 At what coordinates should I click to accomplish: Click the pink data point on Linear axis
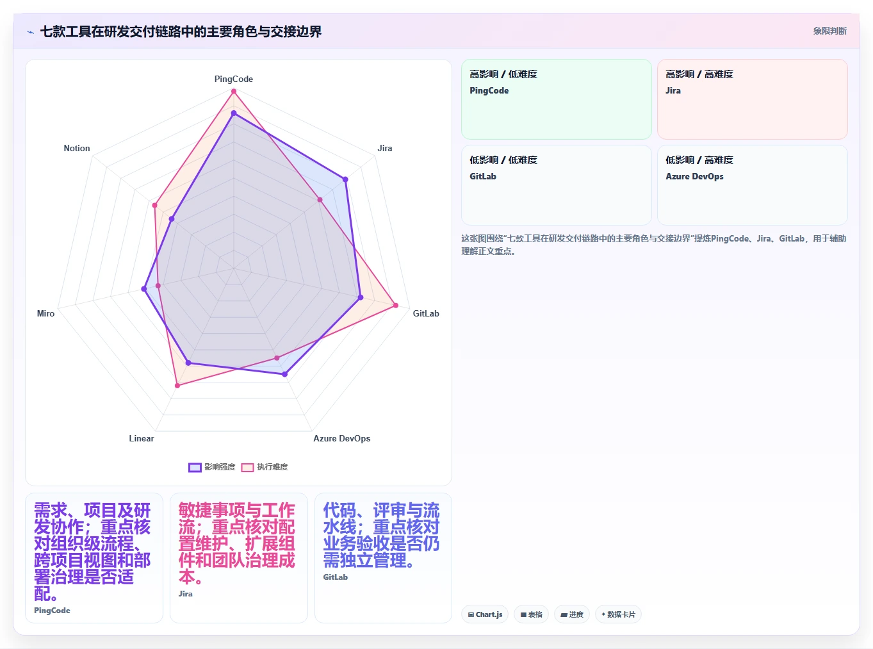coord(177,385)
